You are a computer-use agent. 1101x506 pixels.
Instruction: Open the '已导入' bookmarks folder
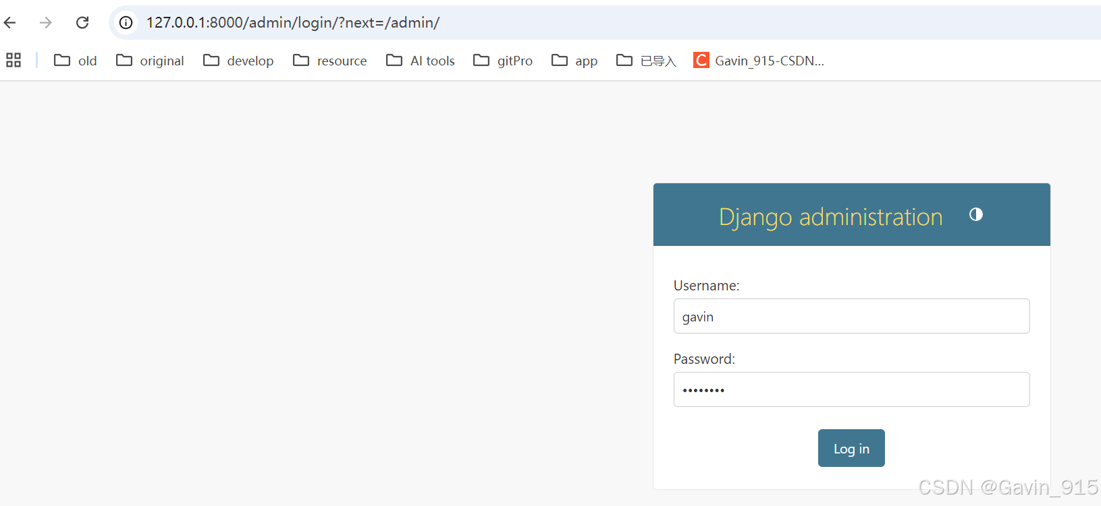click(646, 61)
